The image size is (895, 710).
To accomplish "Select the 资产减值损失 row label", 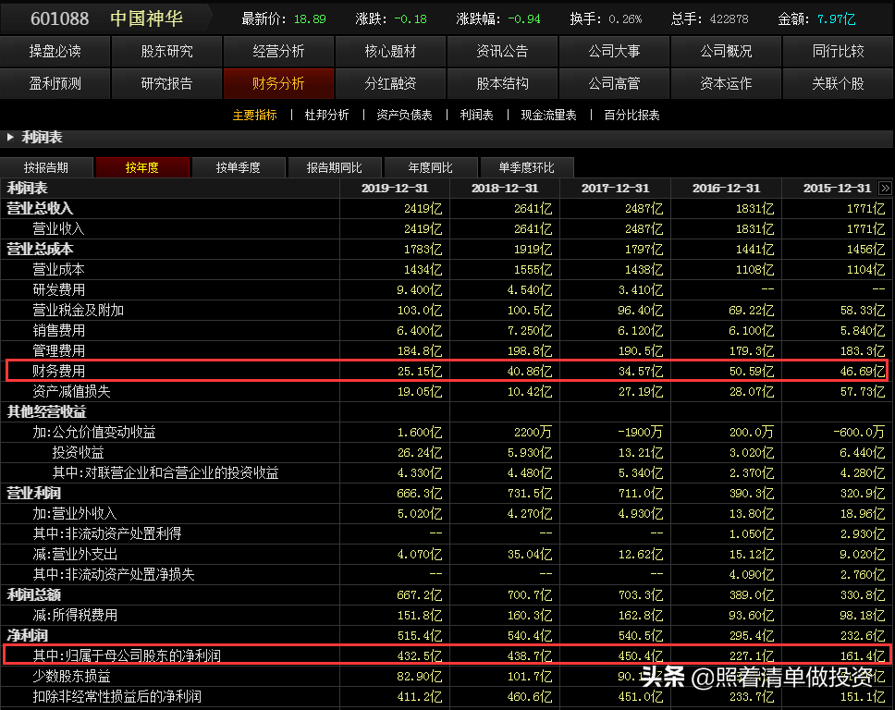I will [71, 392].
